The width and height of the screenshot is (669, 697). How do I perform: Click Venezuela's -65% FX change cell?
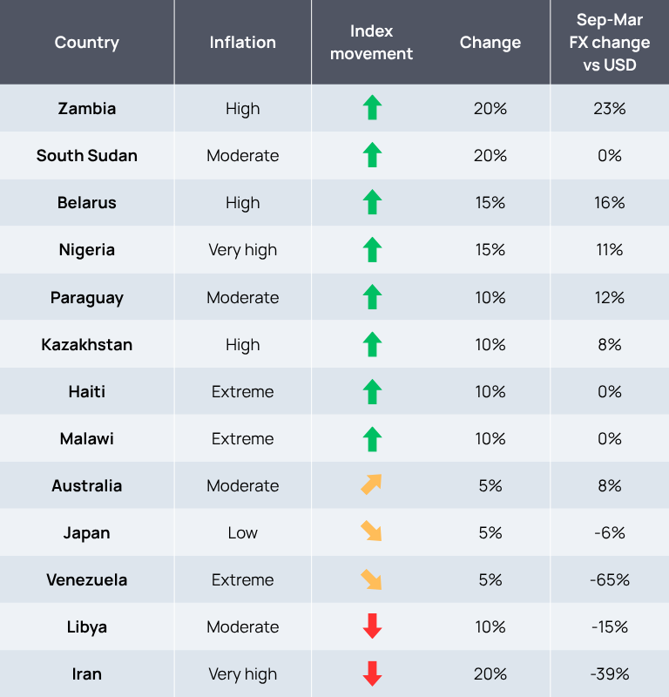[610, 579]
